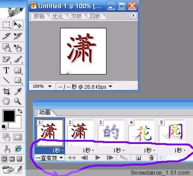Select the Paintbrush tool
Screen dimensions: 193x176
[18, 59]
